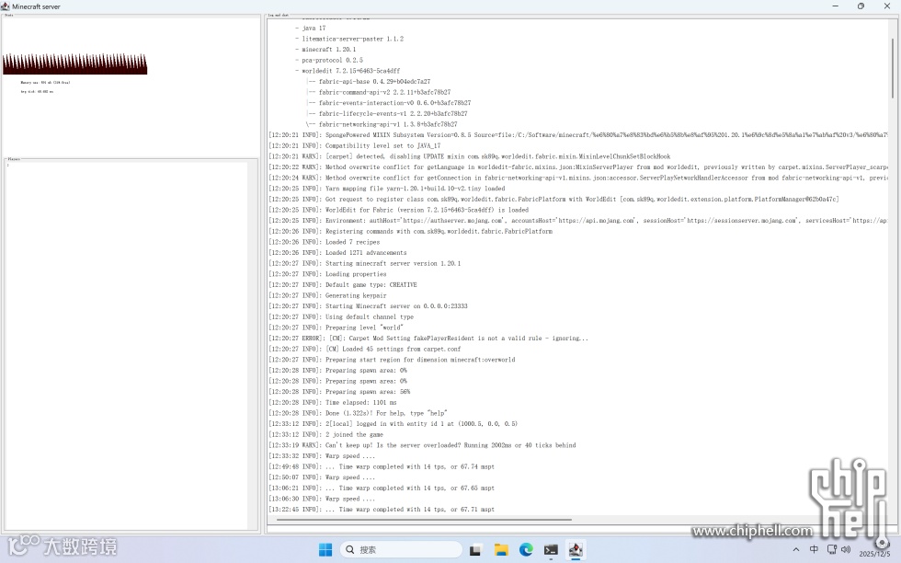Click the fakePlayerResident ERROR log line
Screen dimensions: 901x563
[428, 339]
